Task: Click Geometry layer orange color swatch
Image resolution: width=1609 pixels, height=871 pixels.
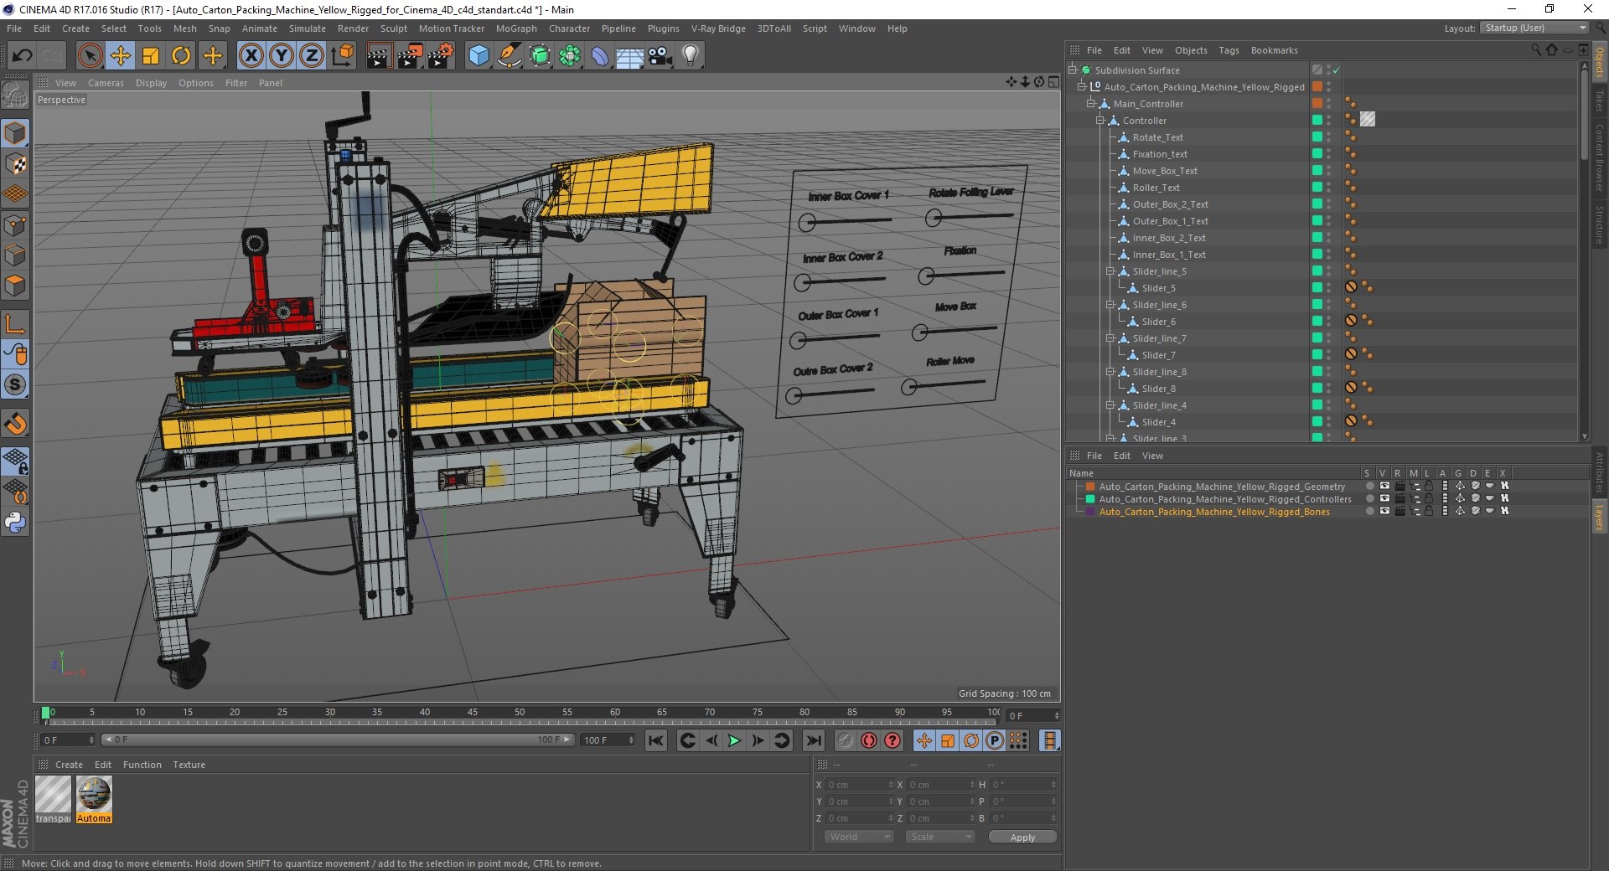Action: 1090,486
